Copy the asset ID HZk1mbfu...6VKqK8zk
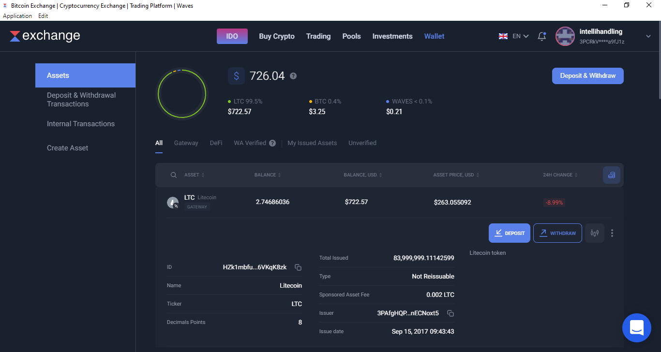This screenshot has width=661, height=352. click(298, 267)
